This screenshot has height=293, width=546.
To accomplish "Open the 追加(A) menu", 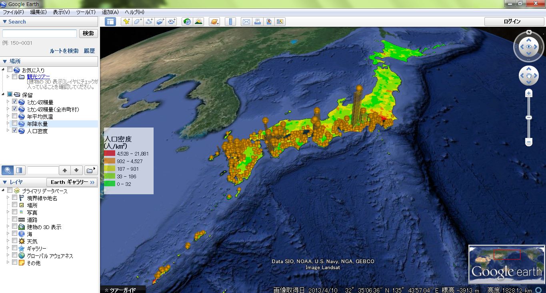I will (x=110, y=12).
